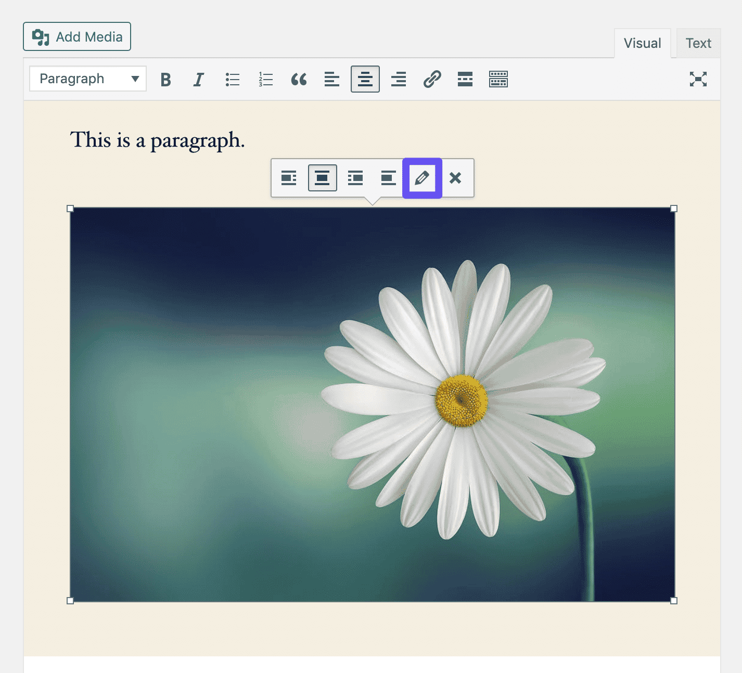Toggle bold formatting
This screenshot has width=742, height=673.
pos(165,80)
